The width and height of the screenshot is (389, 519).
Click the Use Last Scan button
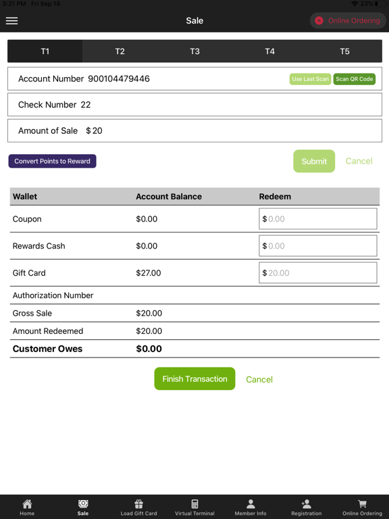tap(310, 79)
